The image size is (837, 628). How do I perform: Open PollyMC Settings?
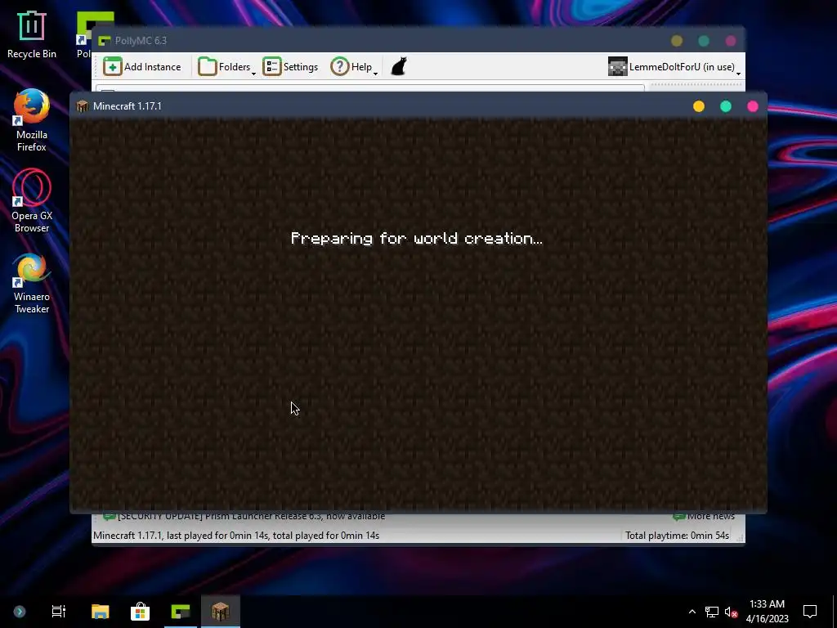pos(290,67)
